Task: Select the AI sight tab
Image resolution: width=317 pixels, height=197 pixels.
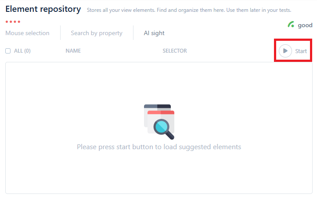Action: click(x=154, y=33)
